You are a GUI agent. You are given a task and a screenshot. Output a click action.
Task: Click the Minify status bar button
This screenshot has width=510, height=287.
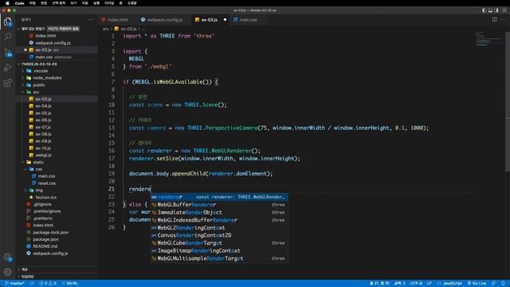[x=69, y=284]
